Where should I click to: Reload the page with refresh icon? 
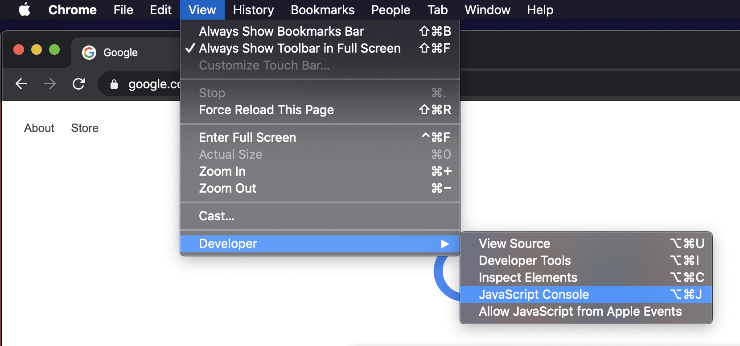coord(79,84)
